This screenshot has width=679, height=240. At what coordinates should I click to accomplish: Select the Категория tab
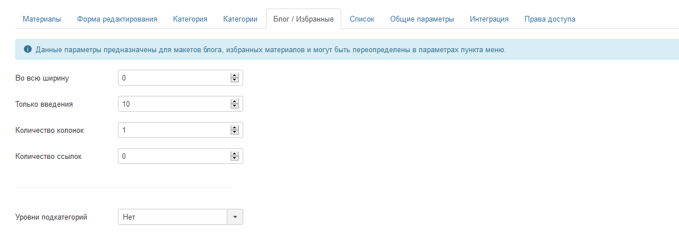coord(190,19)
